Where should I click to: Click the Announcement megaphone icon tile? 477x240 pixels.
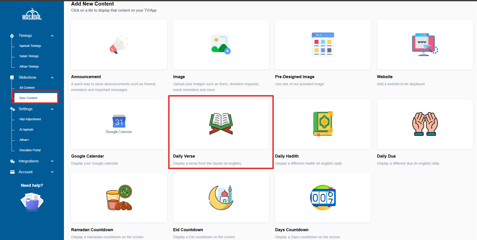pos(119,45)
